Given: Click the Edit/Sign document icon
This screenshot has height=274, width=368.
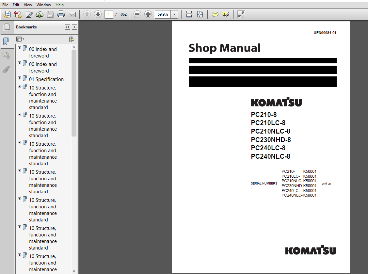Looking at the screenshot, I should click(29, 14).
